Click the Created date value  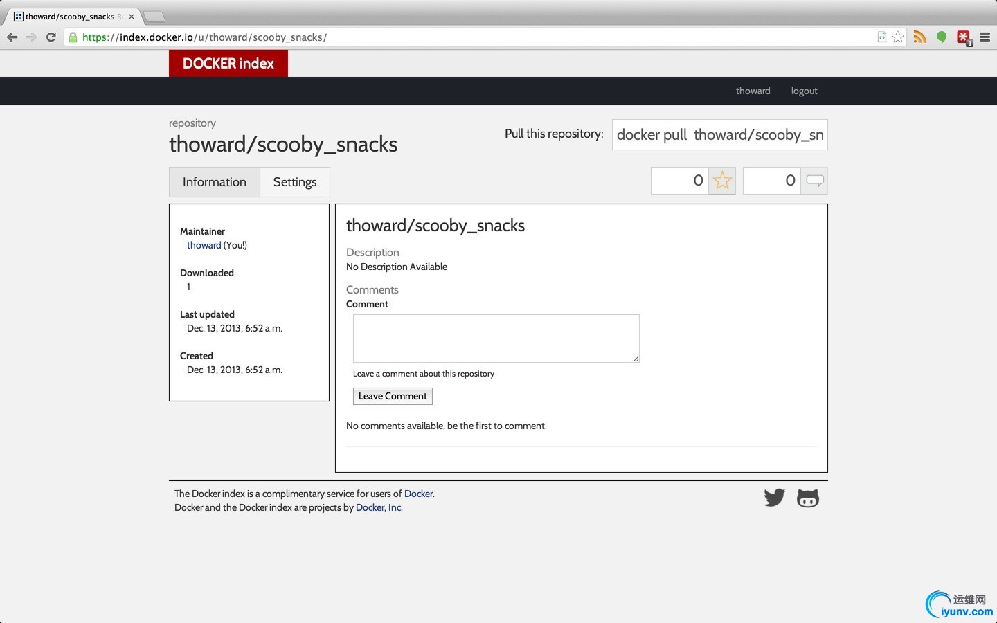(235, 370)
